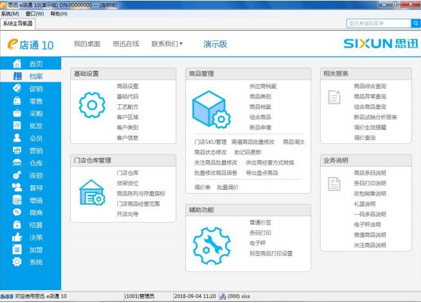The height and width of the screenshot is (303, 421).
Task: Open 商品档案 link
Action: [x=261, y=107]
